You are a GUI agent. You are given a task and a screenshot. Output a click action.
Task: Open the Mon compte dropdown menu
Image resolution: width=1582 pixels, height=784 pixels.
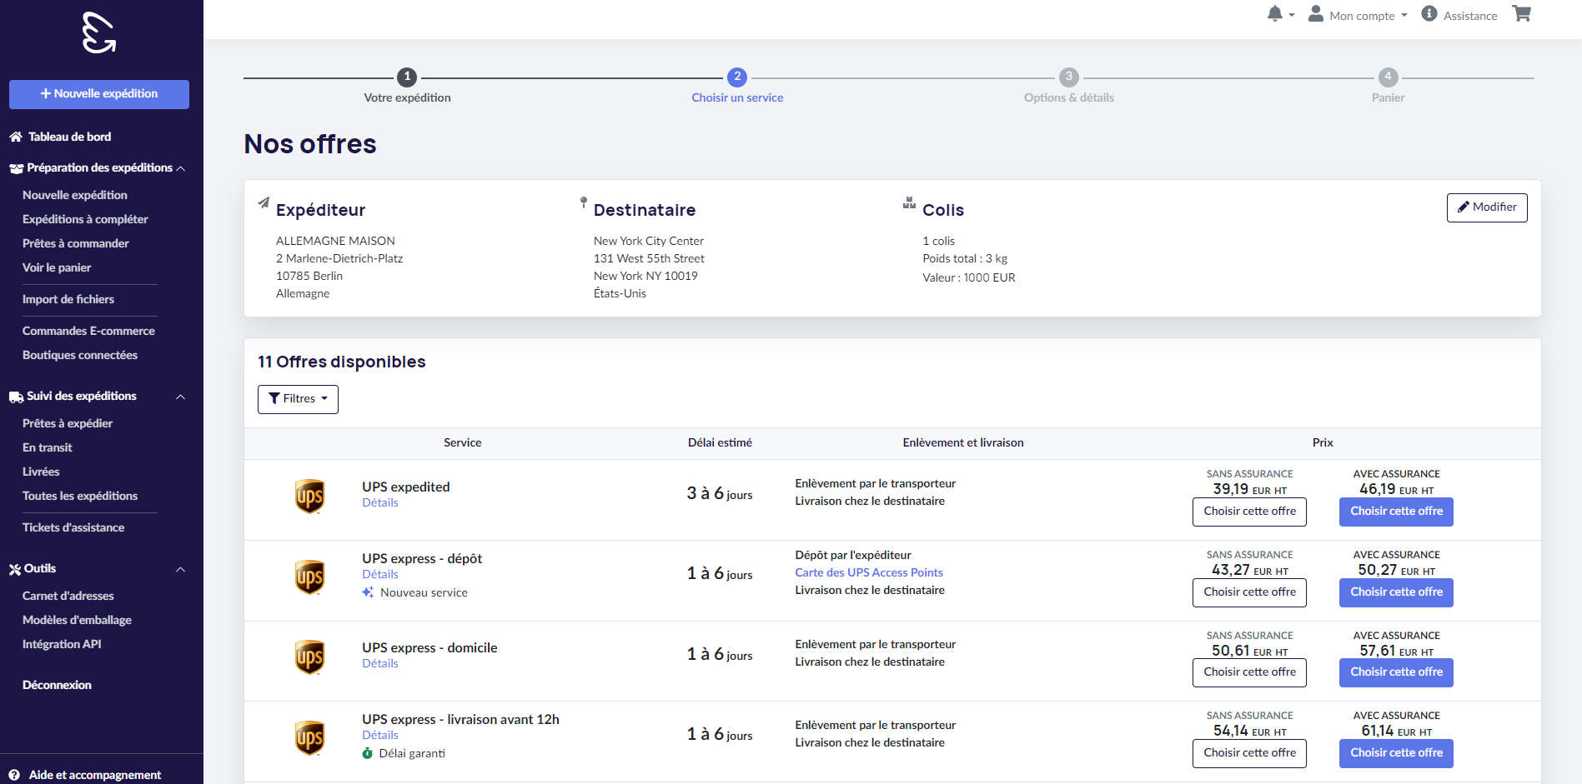click(x=1359, y=15)
